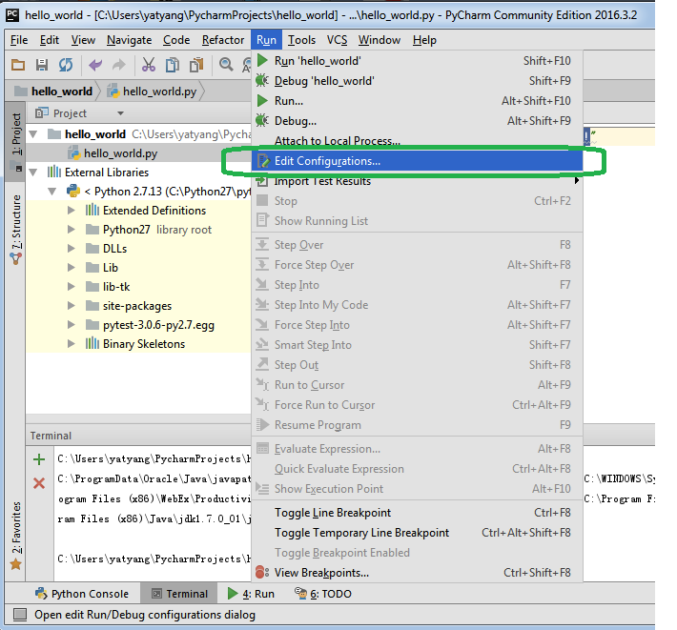Click the PyCharm logo in the title bar
This screenshot has height=630, width=677.
point(12,15)
